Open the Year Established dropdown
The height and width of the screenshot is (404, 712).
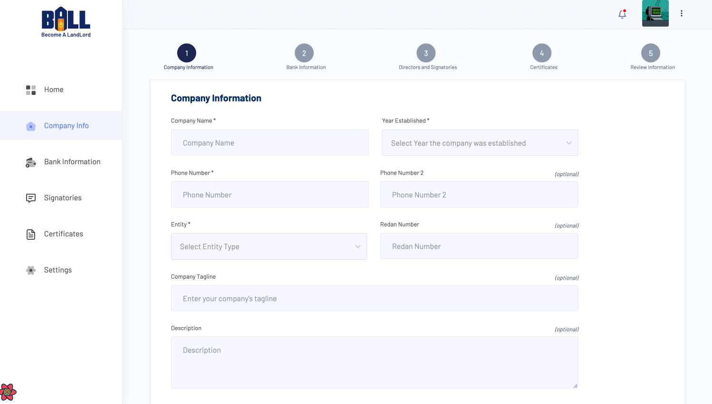(480, 143)
